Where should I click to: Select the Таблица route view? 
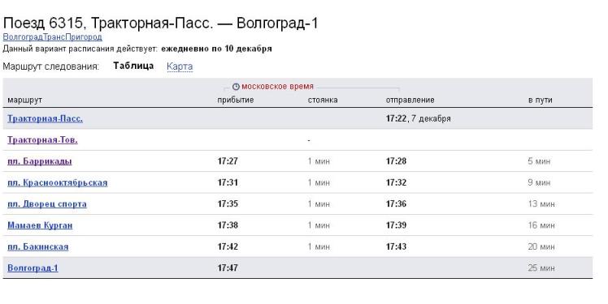click(133, 66)
